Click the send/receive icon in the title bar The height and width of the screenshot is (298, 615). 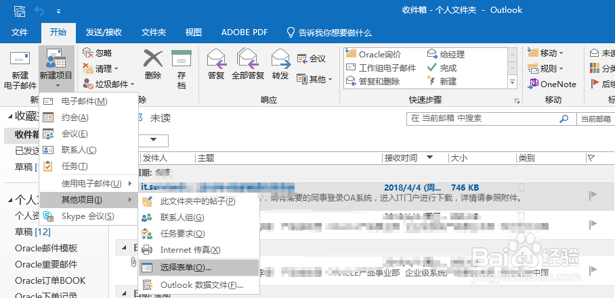(x=19, y=11)
